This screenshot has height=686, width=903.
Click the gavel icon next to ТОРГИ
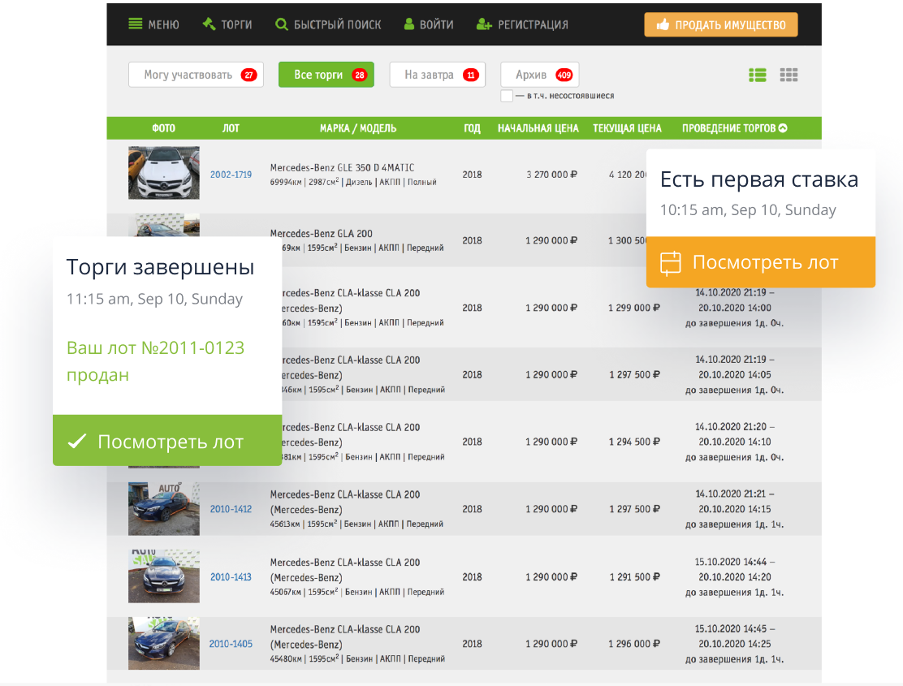209,24
